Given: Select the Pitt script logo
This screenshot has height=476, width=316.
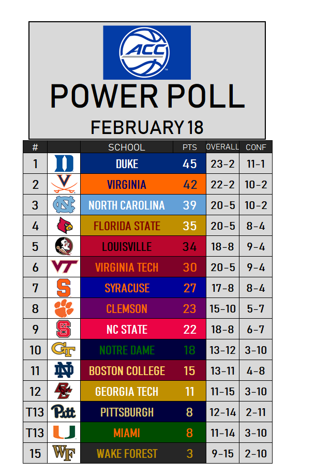Looking at the screenshot, I should coord(64,412).
